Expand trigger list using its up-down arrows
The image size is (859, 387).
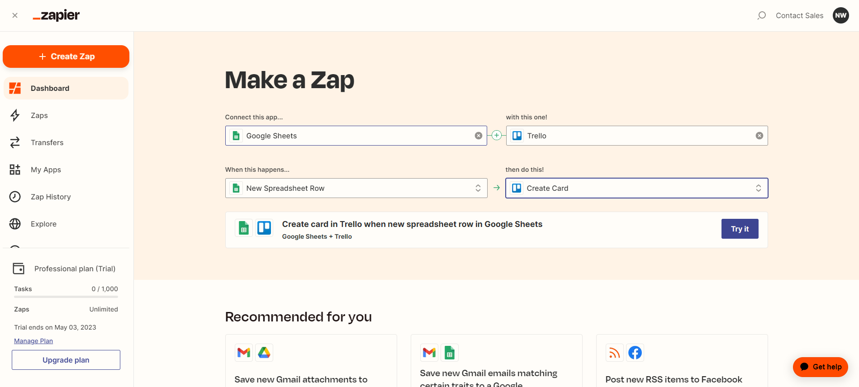pyautogui.click(x=478, y=188)
